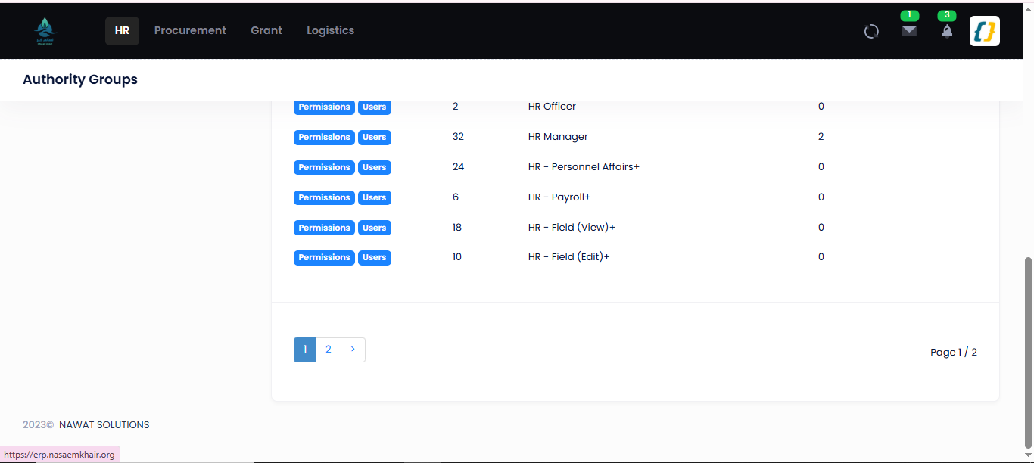The height and width of the screenshot is (463, 1034).
Task: Open Users for HR Officer
Action: [x=374, y=107]
